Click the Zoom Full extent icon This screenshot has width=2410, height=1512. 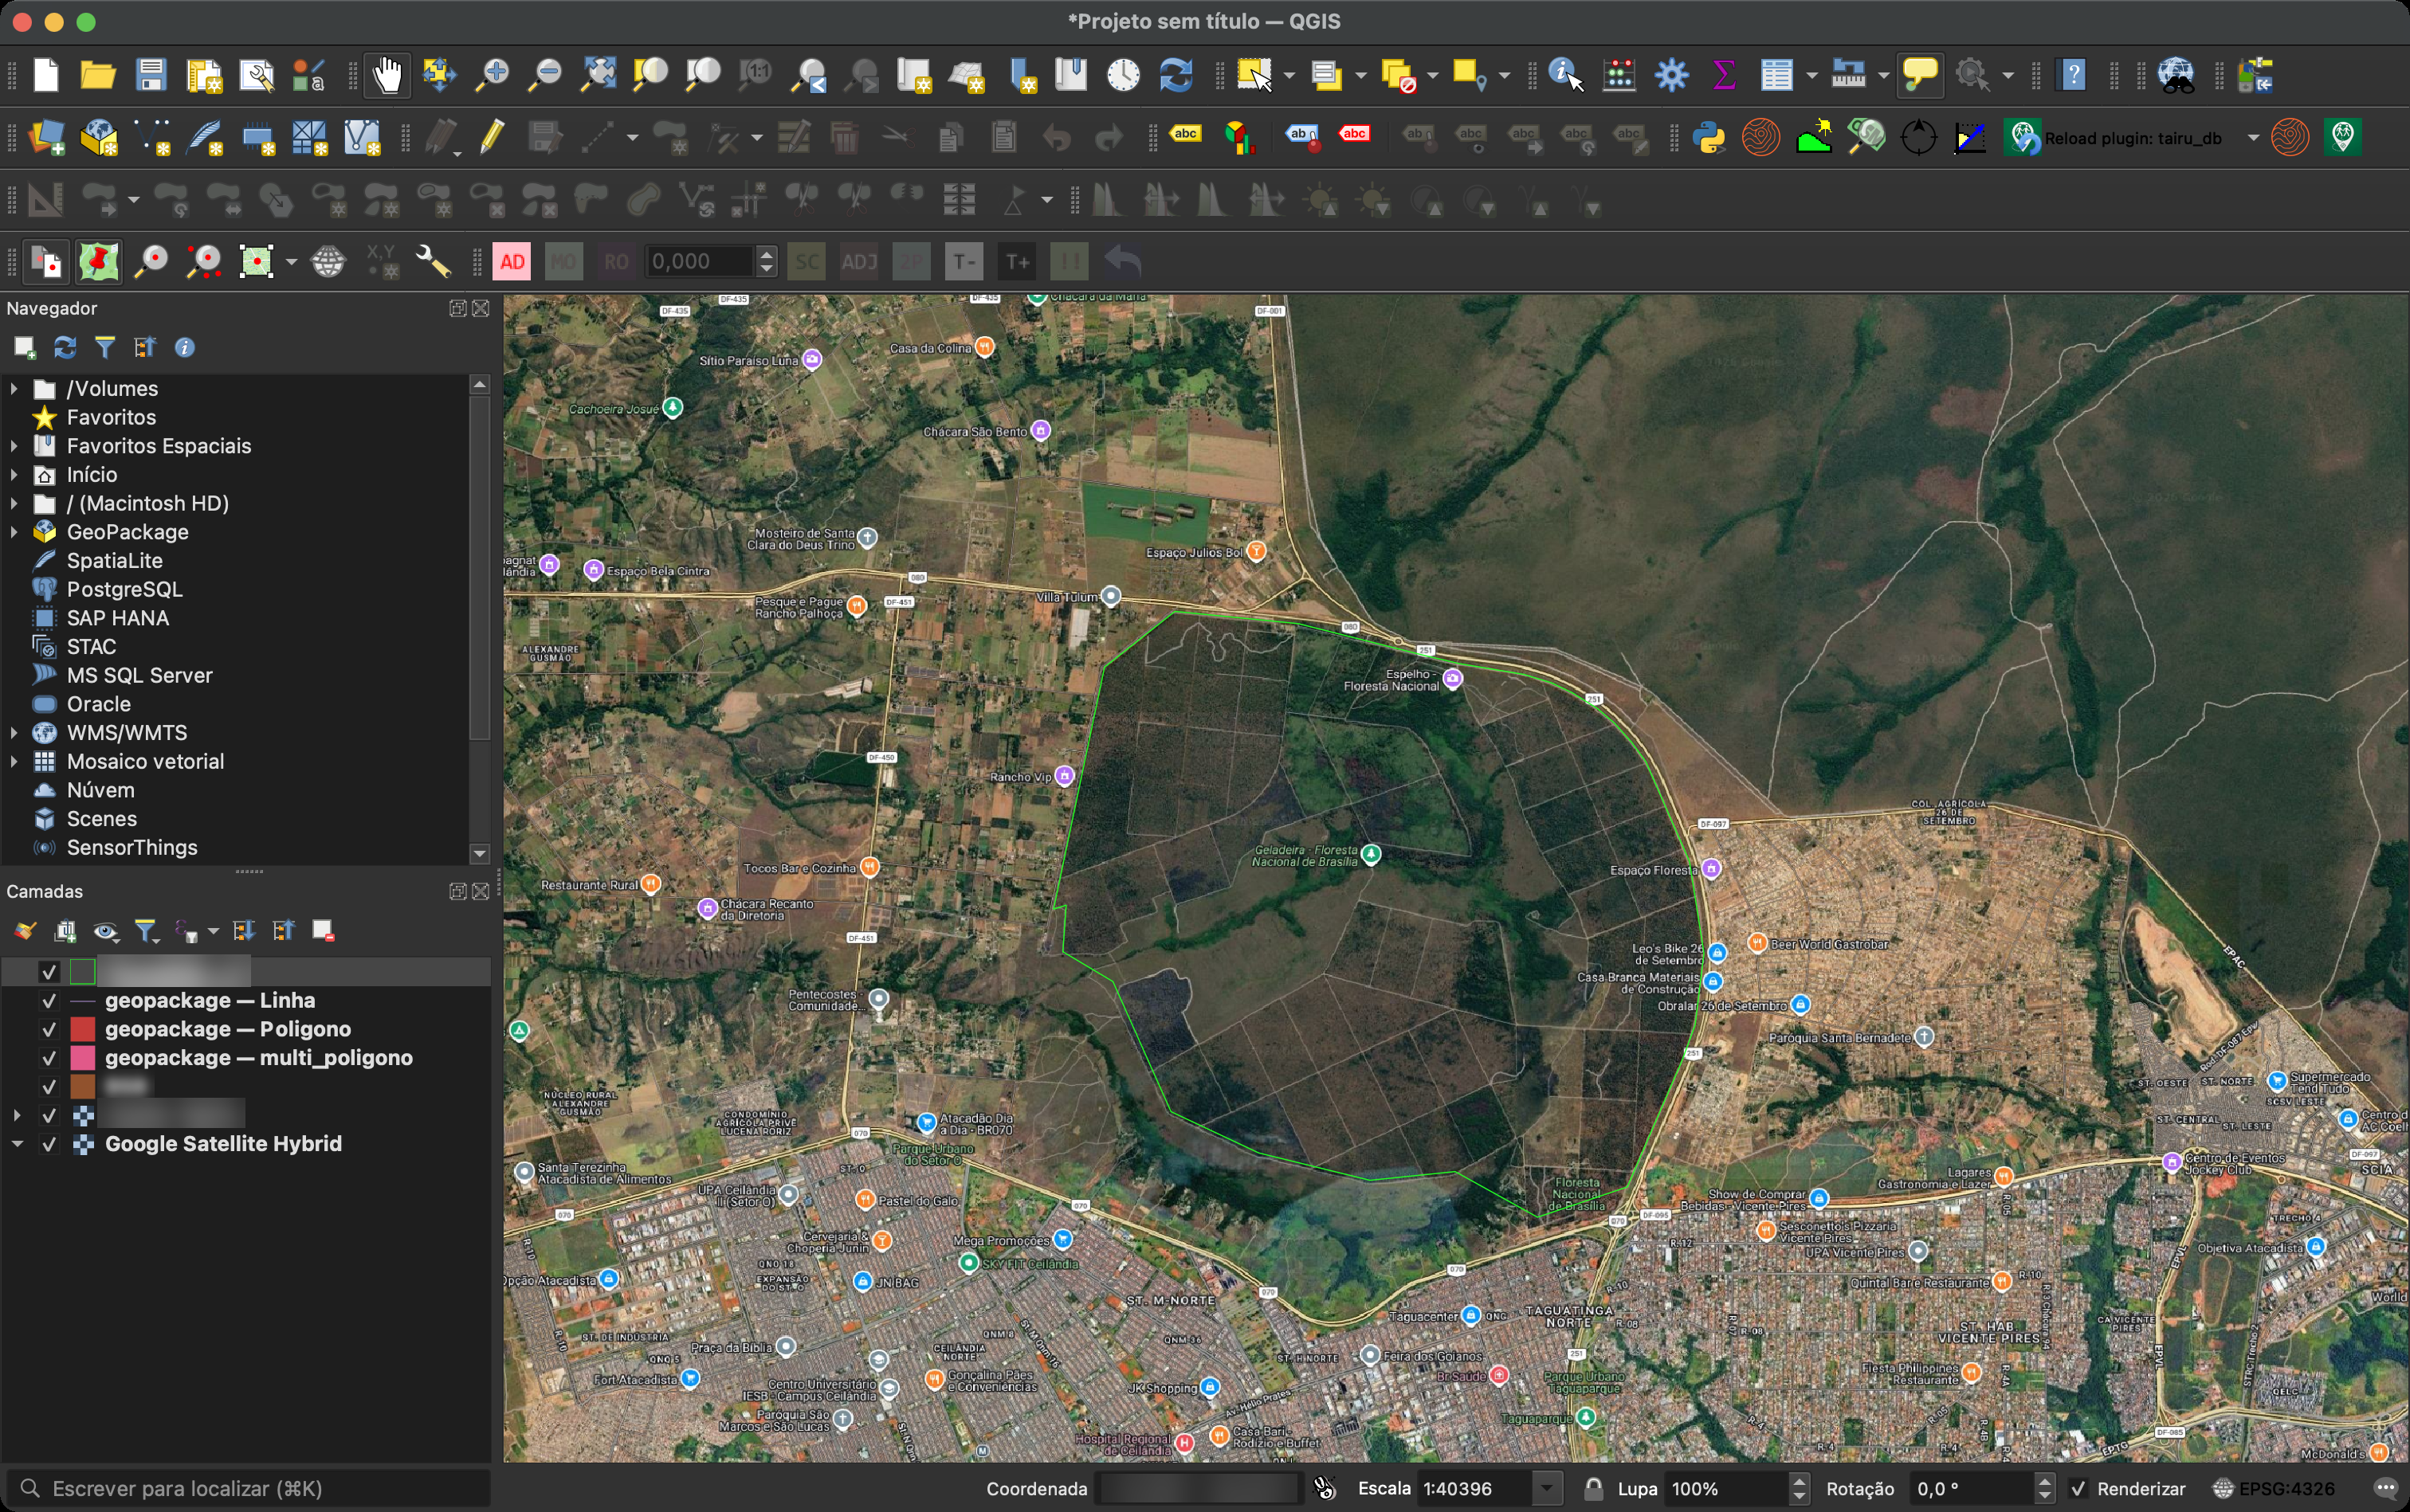click(597, 75)
